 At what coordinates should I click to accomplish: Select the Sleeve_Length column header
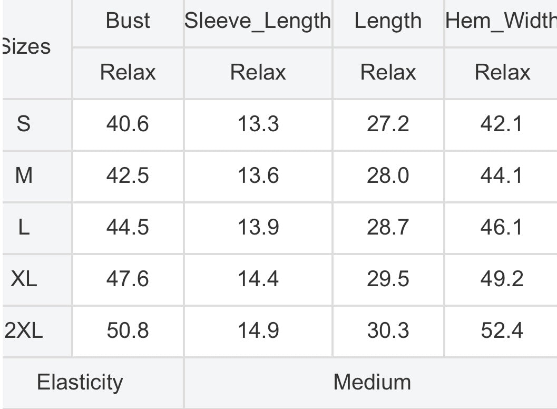coord(258,21)
